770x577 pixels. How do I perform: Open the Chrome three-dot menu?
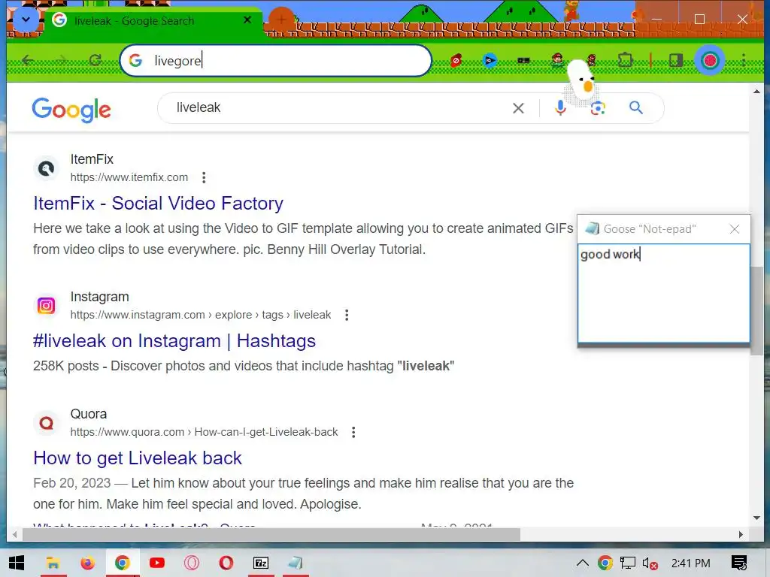pos(744,60)
